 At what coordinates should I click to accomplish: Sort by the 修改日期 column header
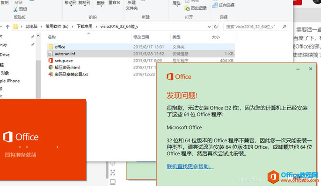coord(141,37)
